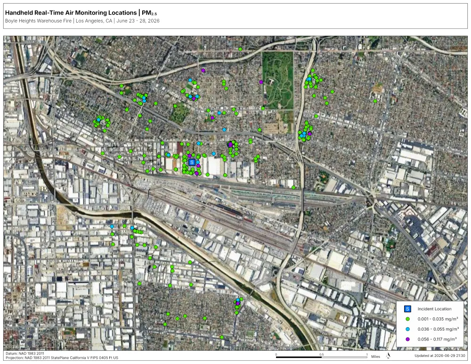This screenshot has height=364, width=471.
Task: Click the "Handheld Real-Time Air Monitoring Locations" title
Action: [71, 13]
